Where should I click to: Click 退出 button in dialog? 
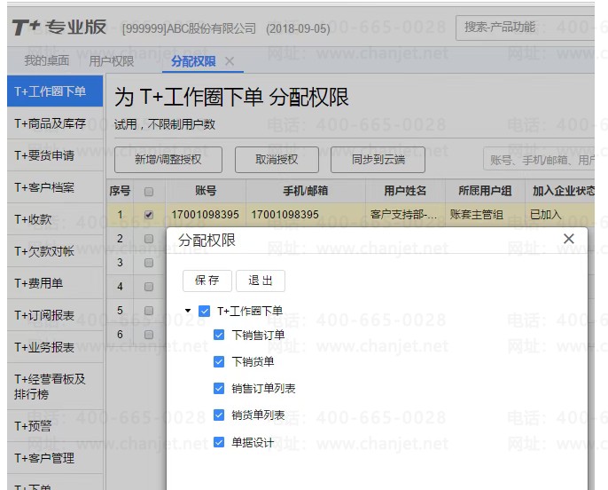(261, 281)
